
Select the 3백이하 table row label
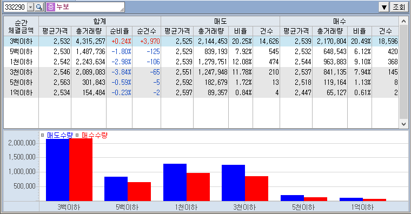point(21,41)
